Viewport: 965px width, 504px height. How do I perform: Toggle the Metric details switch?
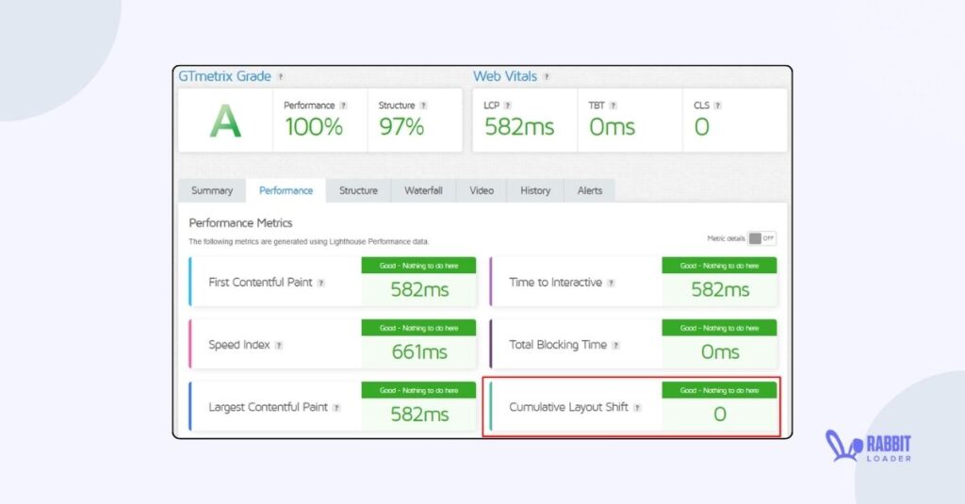click(761, 238)
